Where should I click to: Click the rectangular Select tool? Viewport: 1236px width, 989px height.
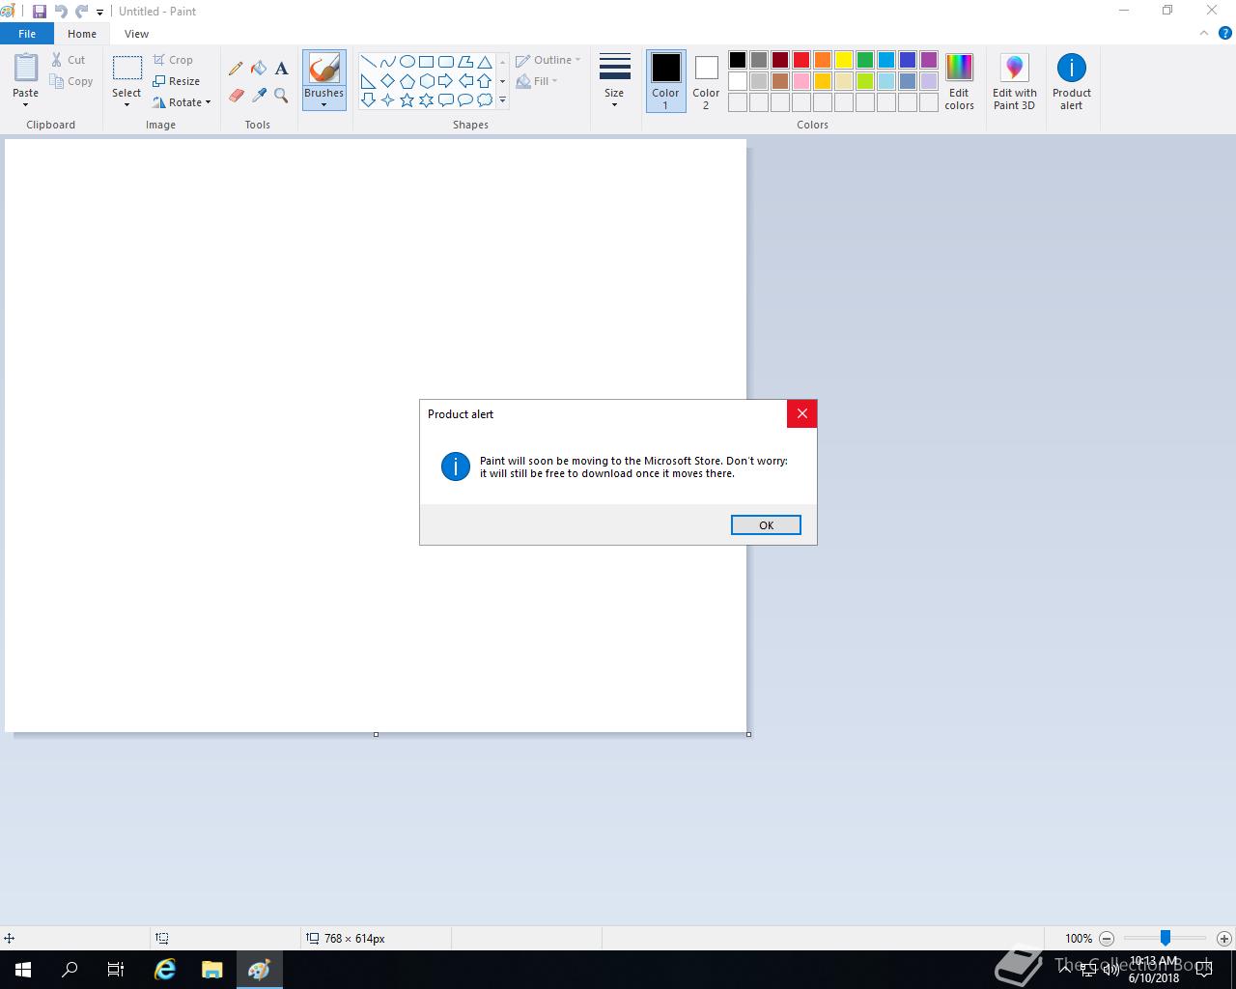pyautogui.click(x=126, y=69)
